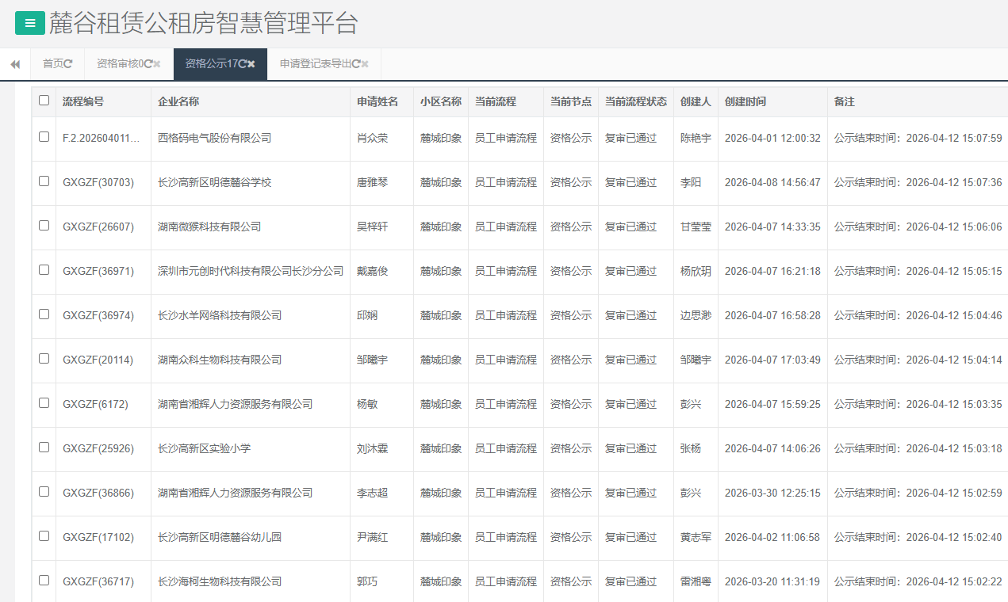Refresh icon on 资格审核0 tab
Viewport: 1008px width, 602px height.
(x=148, y=64)
